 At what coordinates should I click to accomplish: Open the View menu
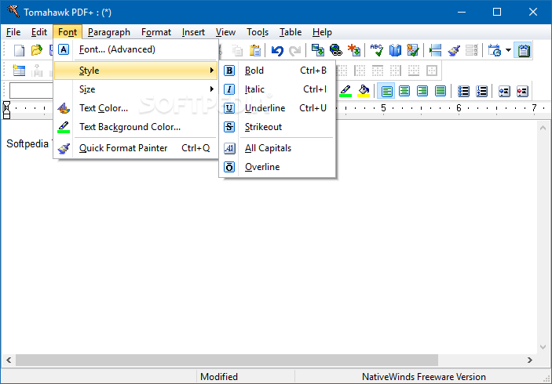(225, 32)
